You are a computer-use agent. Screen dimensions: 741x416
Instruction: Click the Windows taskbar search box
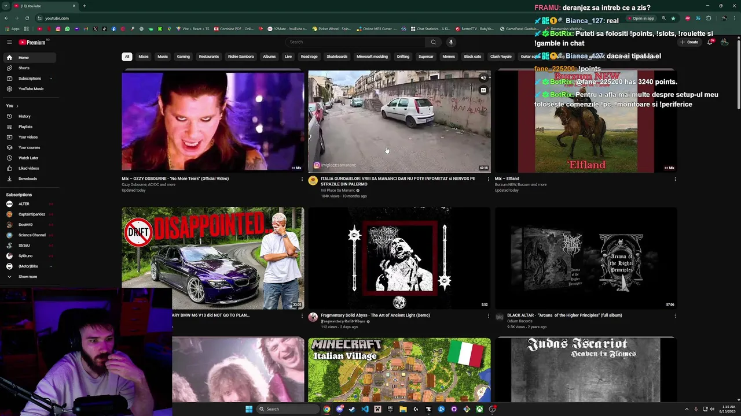288,409
